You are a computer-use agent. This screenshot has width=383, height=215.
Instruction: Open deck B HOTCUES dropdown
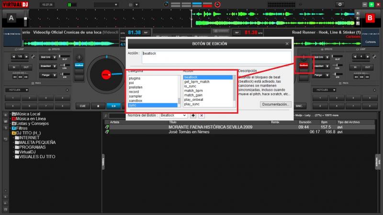tap(325, 90)
